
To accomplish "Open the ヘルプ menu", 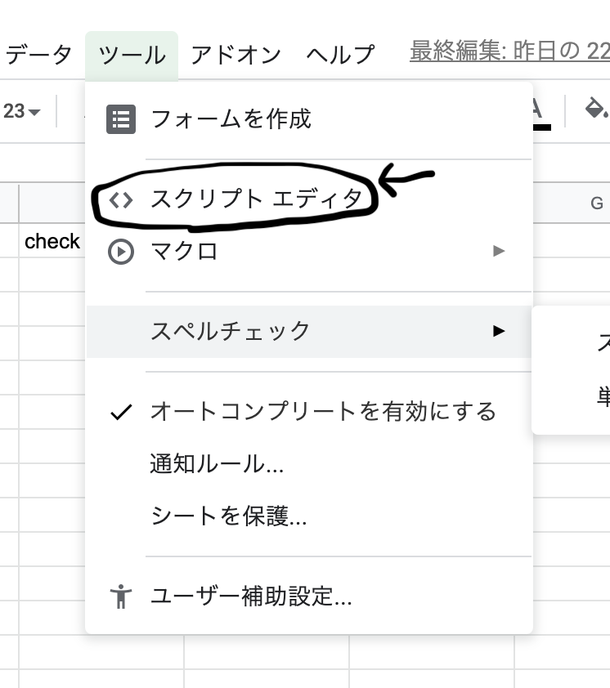I will tap(340, 56).
